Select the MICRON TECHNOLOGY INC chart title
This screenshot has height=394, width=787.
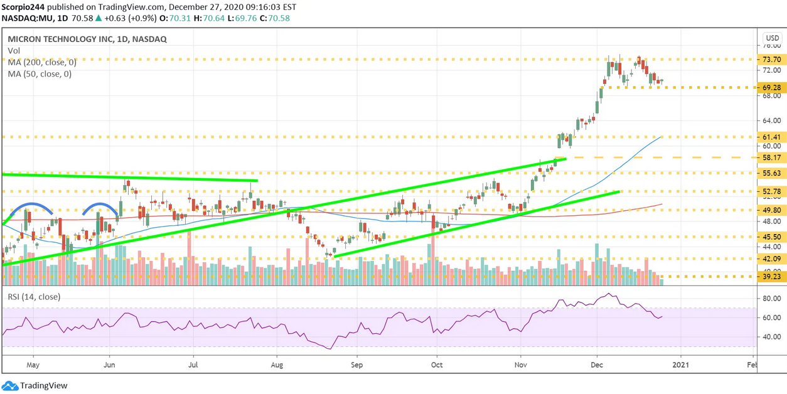(87, 39)
